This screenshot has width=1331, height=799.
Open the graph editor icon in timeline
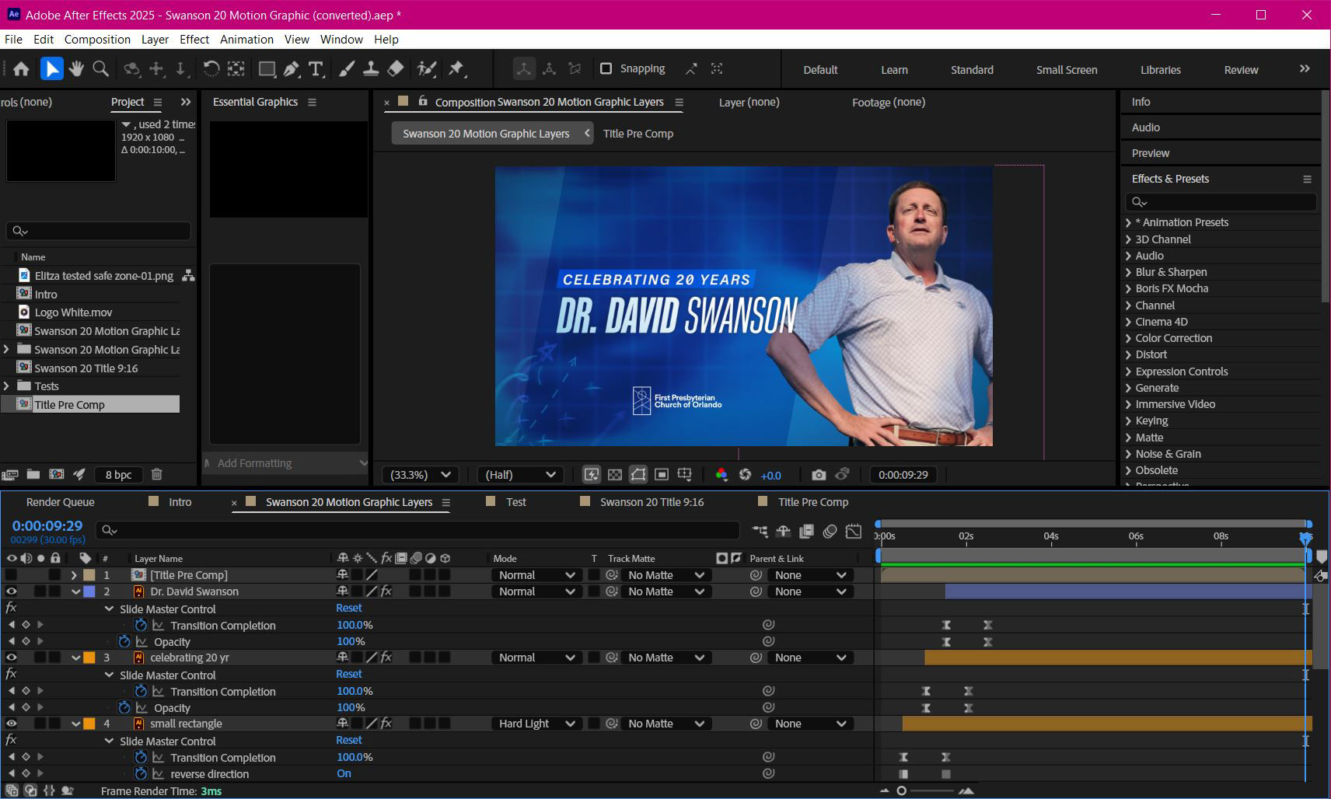point(854,531)
